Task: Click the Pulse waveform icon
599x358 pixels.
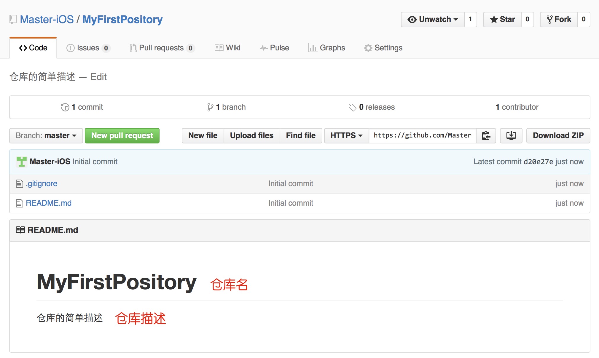Action: [264, 48]
